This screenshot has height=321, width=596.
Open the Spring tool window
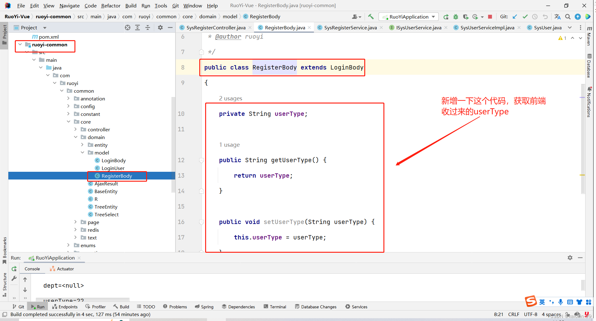pyautogui.click(x=204, y=307)
